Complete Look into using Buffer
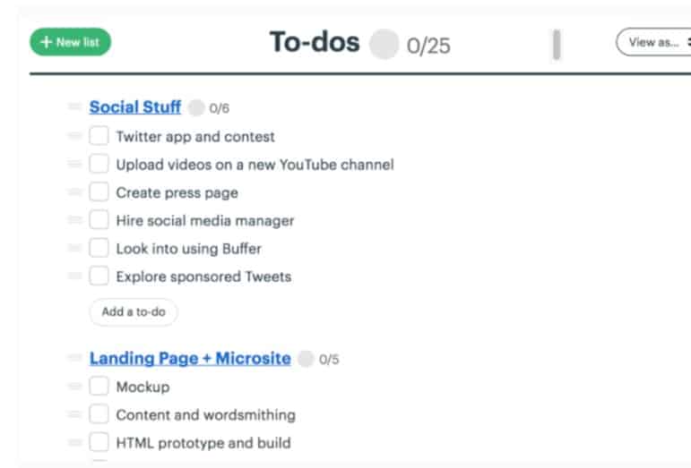This screenshot has height=468, width=691. (99, 248)
